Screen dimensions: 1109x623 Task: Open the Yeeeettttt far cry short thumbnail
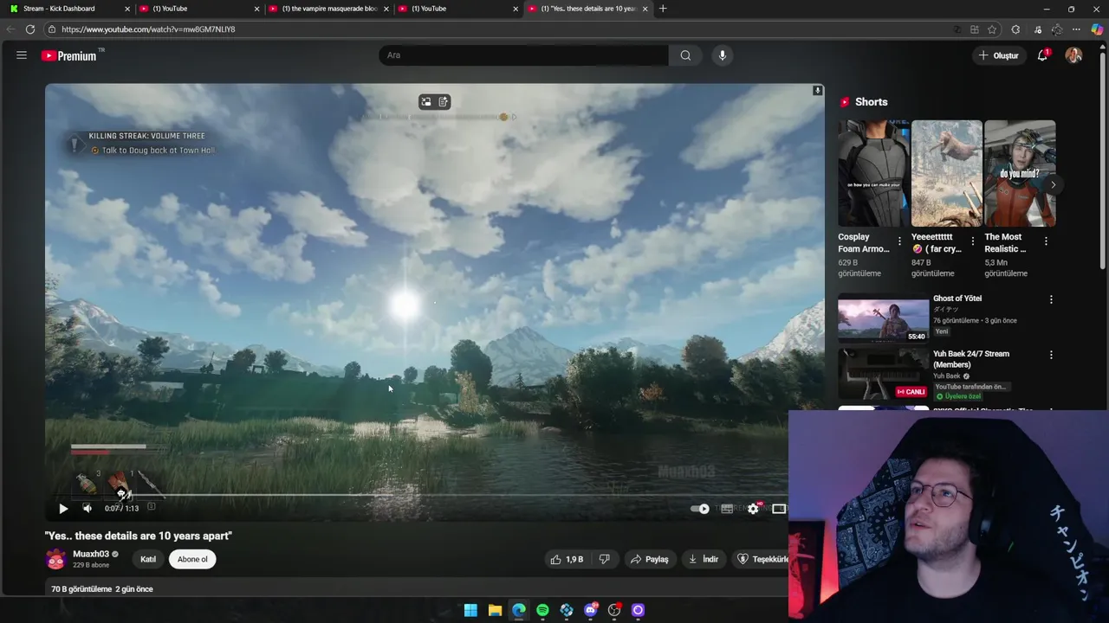coord(947,173)
